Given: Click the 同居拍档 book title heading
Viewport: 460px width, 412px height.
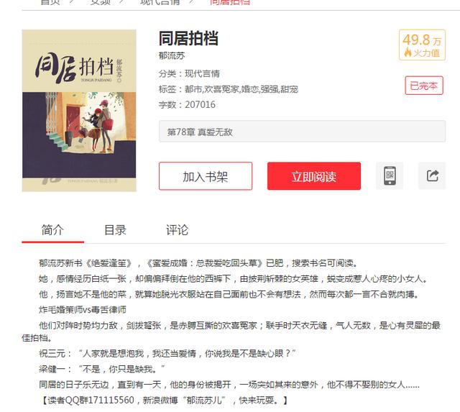Looking at the screenshot, I should (188, 38).
